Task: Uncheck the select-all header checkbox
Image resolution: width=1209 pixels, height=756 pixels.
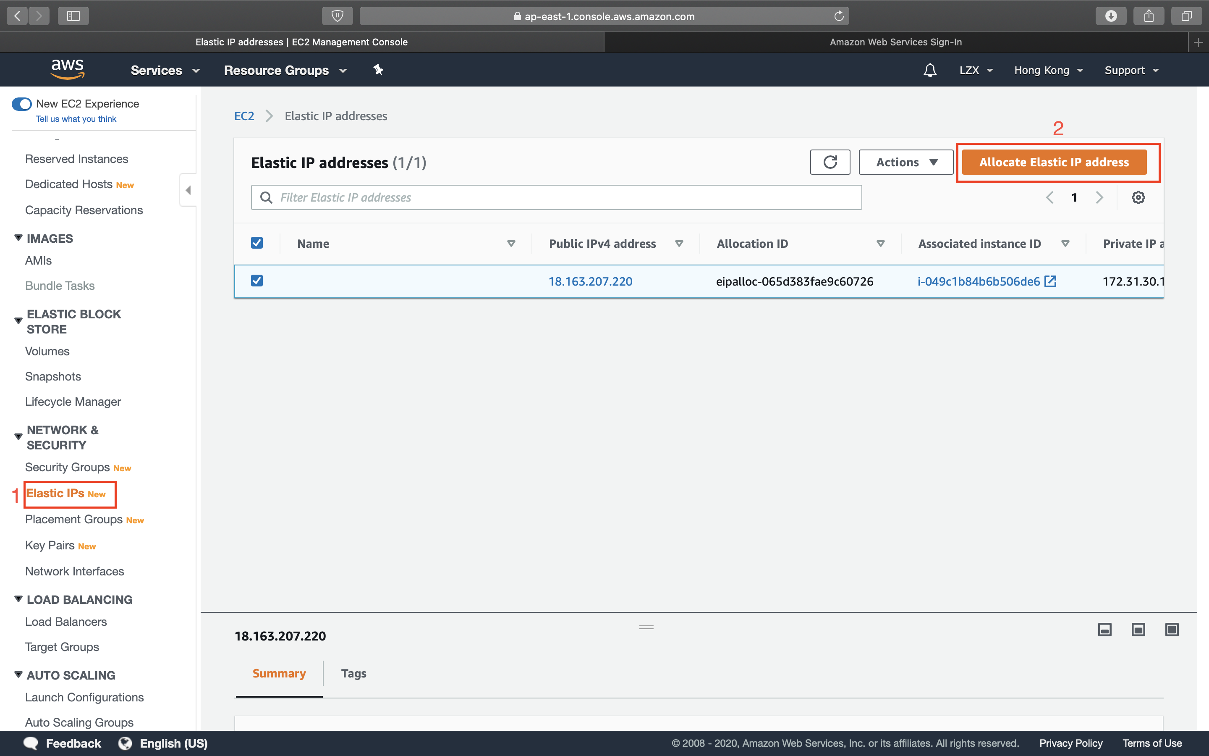Action: (257, 243)
